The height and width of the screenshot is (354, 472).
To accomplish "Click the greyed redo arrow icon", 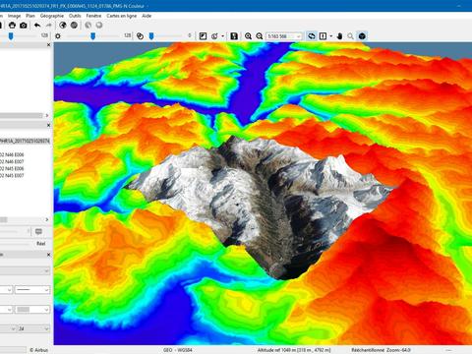I will (48, 26).
